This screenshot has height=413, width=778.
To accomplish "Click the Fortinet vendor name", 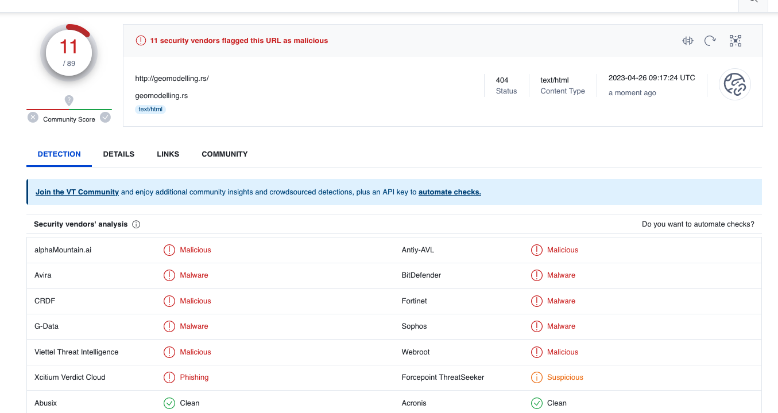I will (x=415, y=301).
